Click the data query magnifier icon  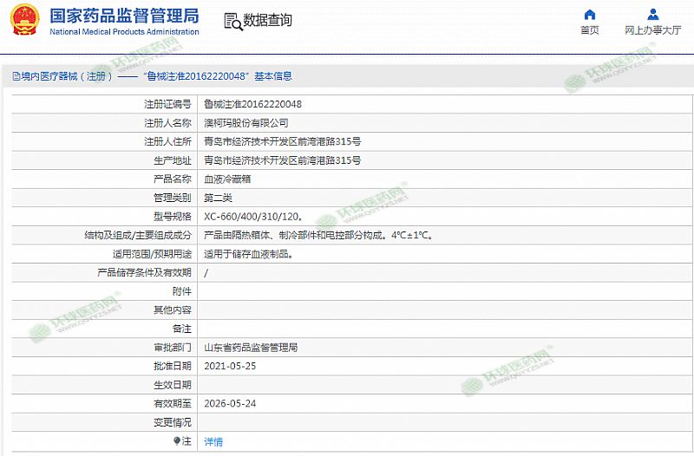(232, 22)
